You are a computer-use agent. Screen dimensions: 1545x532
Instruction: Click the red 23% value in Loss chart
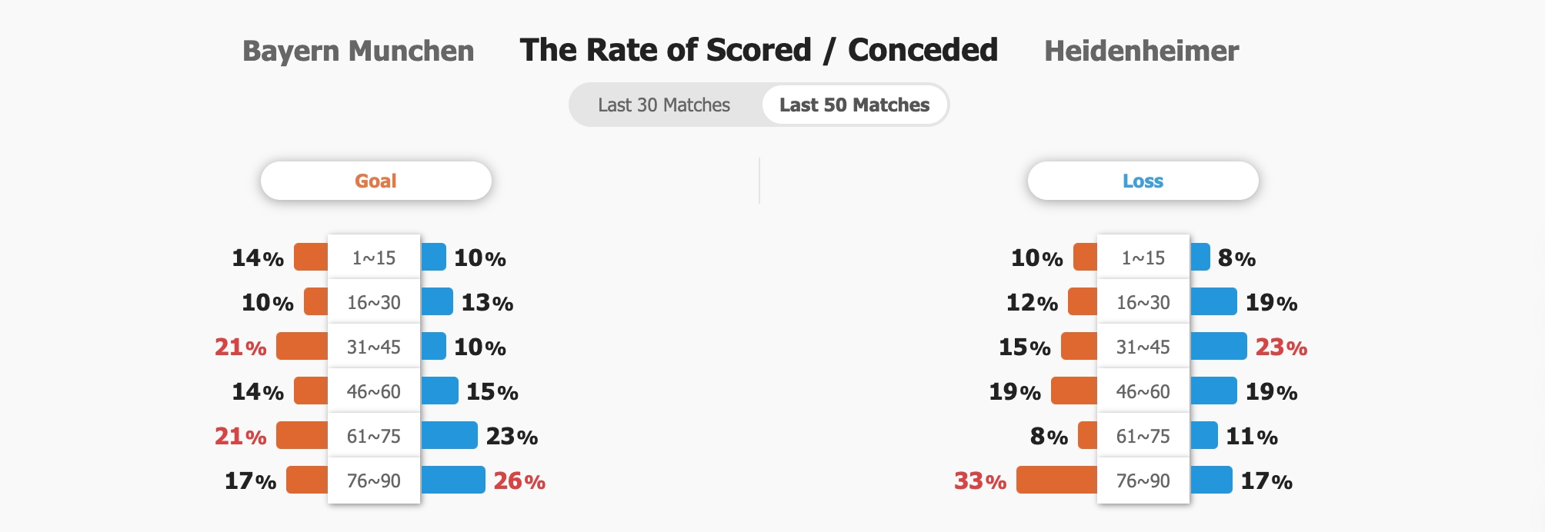click(1281, 347)
